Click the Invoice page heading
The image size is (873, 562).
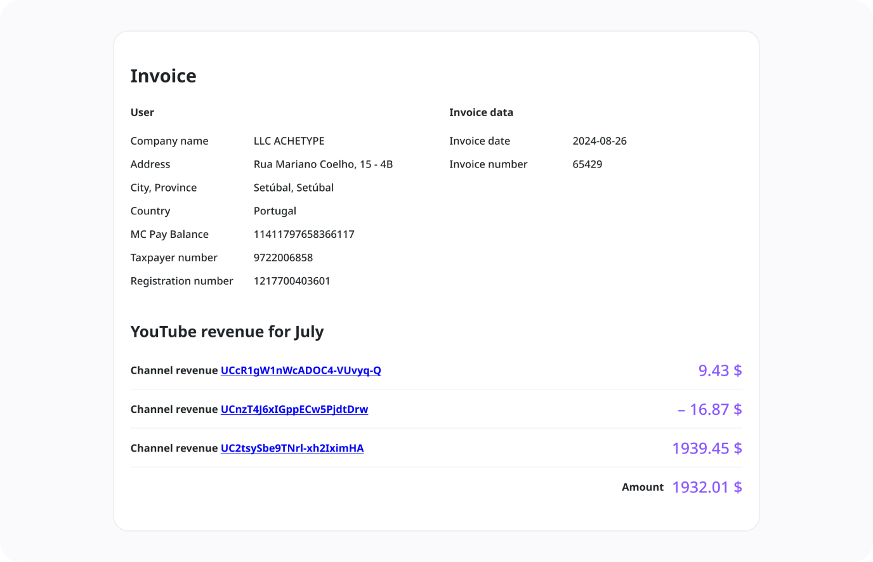(163, 76)
